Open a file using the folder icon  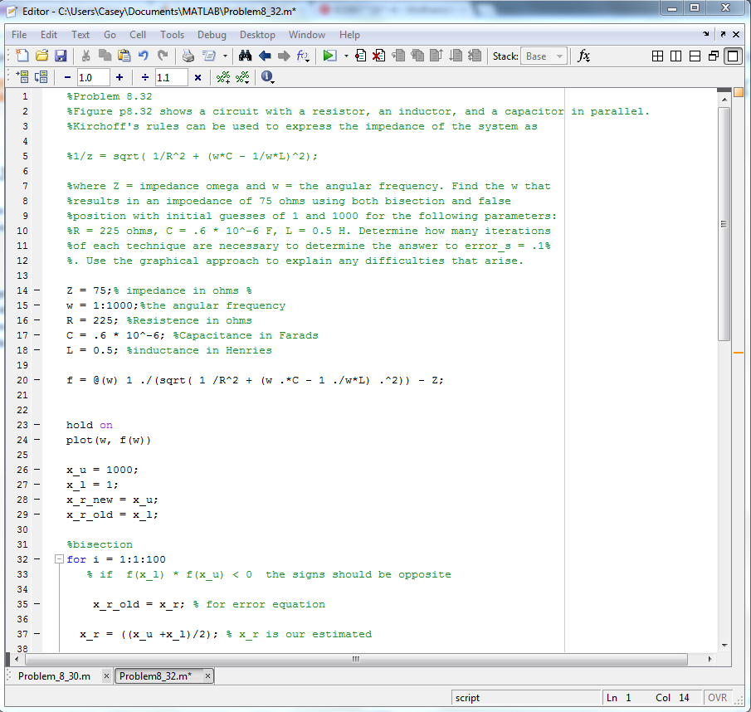[41, 56]
